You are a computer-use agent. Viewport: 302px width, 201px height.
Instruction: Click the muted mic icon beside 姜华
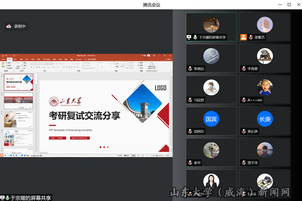coord(190,163)
